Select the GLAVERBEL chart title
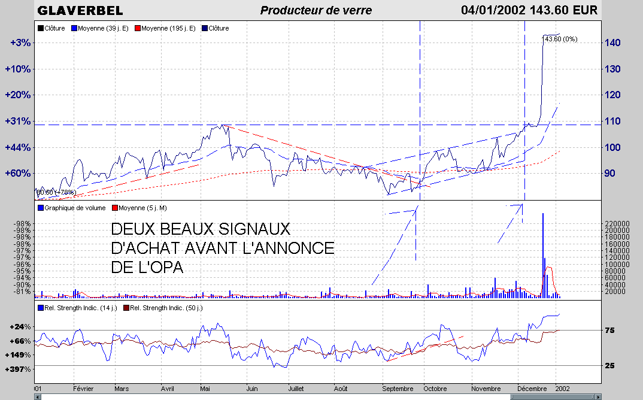The width and height of the screenshot is (643, 400). click(80, 10)
